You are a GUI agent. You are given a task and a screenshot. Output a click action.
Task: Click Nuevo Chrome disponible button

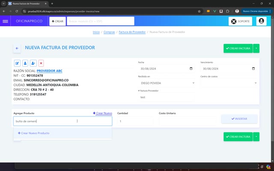coord(256,11)
